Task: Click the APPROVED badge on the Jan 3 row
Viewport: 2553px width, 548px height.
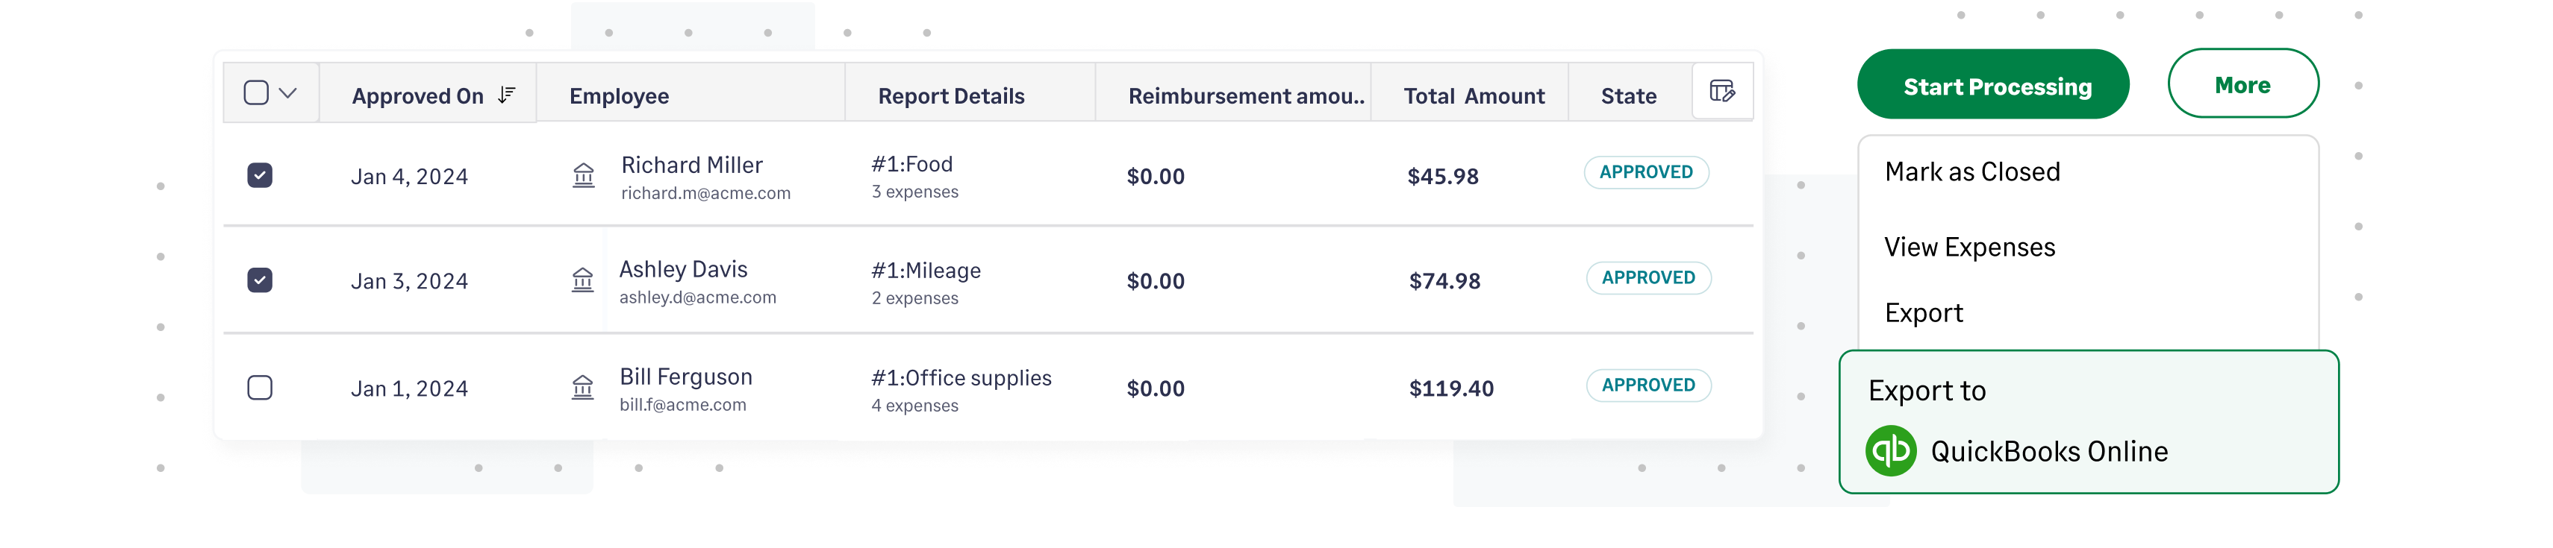Action: point(1648,278)
